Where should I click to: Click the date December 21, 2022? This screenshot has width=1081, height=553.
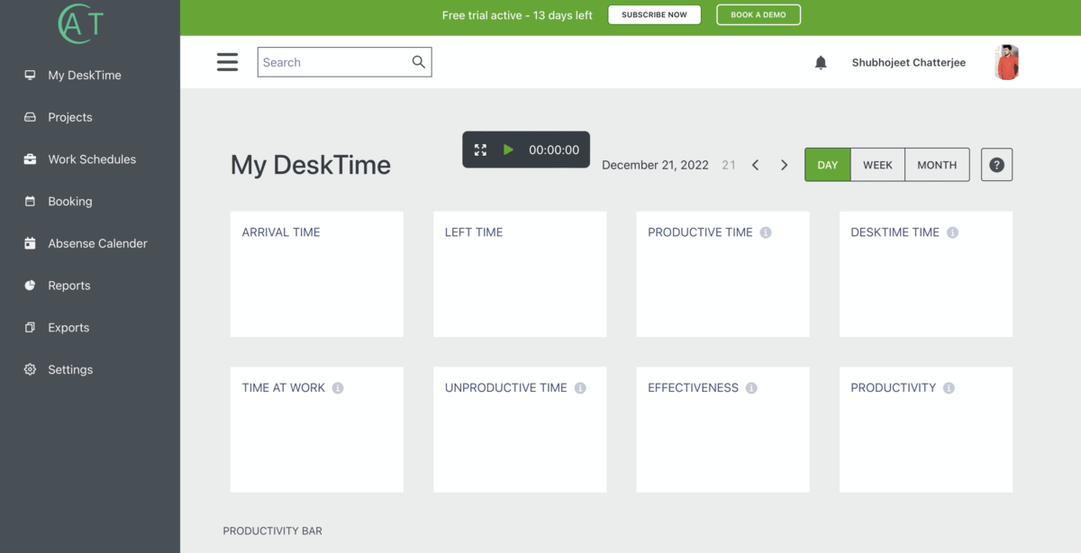click(x=655, y=165)
